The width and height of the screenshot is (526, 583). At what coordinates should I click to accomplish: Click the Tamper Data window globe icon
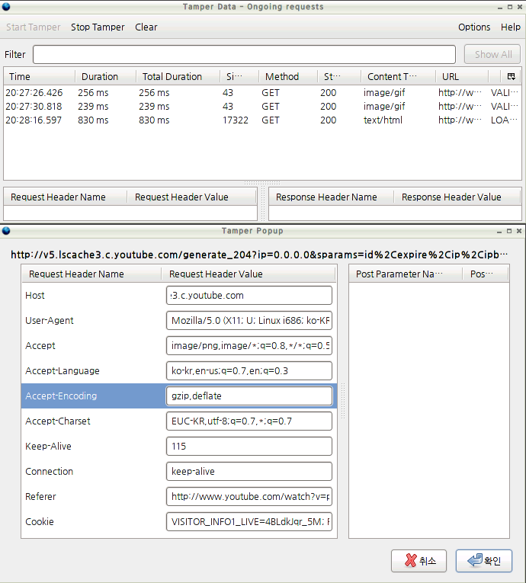6,7
